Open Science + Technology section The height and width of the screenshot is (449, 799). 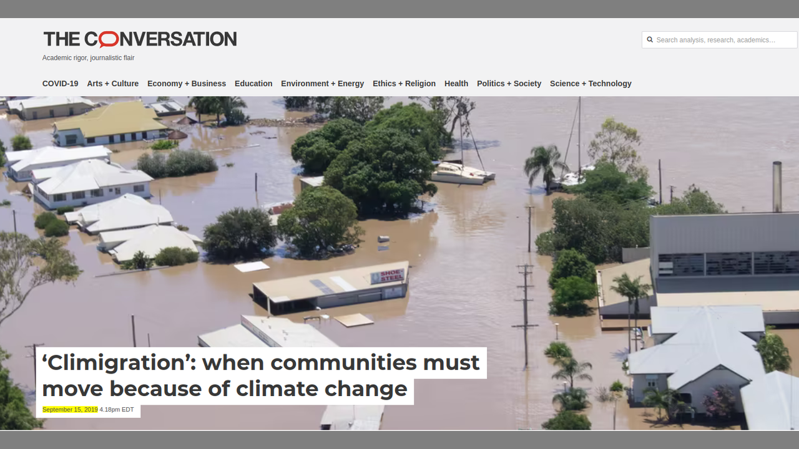[590, 84]
